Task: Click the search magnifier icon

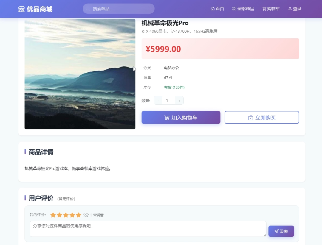Action: tap(88, 9)
